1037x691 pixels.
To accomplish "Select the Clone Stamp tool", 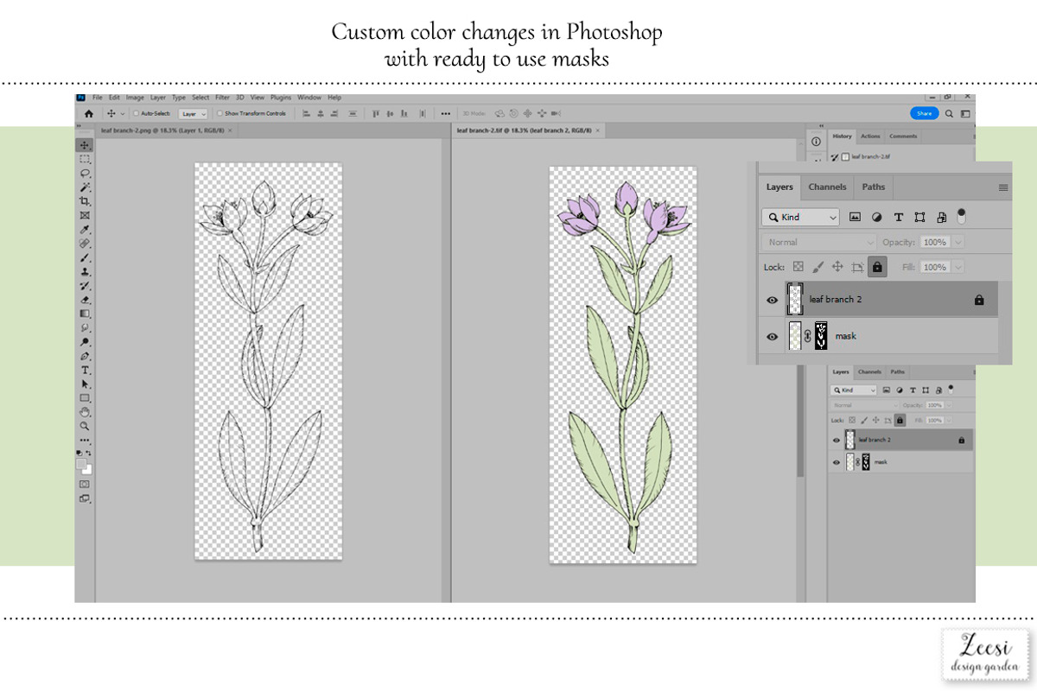I will coord(85,271).
